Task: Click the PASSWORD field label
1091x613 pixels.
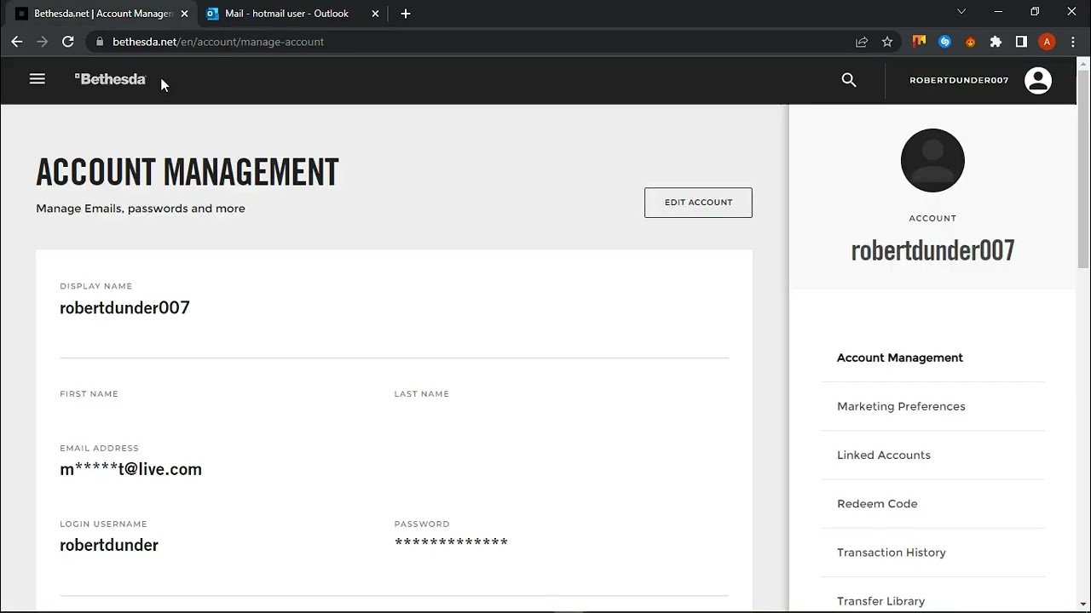Action: (422, 524)
